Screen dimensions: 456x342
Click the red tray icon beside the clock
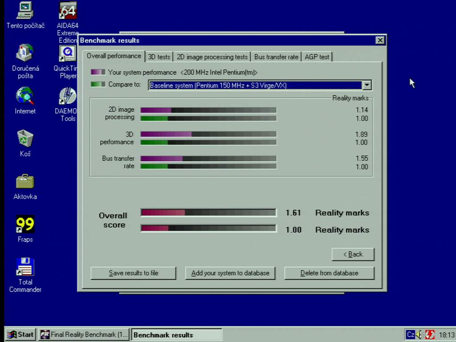(x=430, y=334)
